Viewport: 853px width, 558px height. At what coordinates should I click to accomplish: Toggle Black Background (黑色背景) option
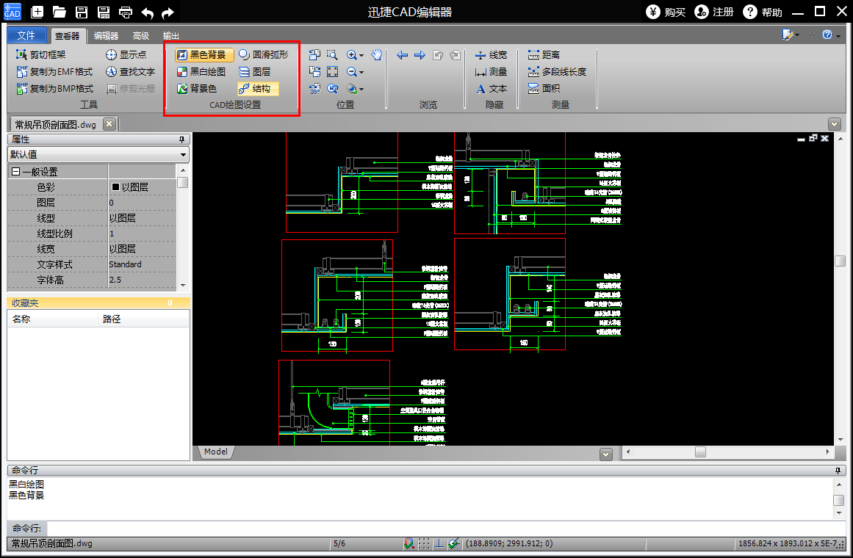[204, 54]
